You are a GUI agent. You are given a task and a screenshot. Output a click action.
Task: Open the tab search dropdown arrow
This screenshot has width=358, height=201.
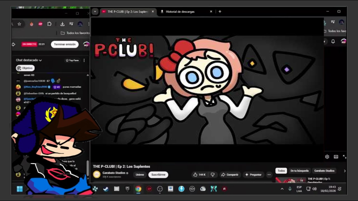(x=95, y=12)
